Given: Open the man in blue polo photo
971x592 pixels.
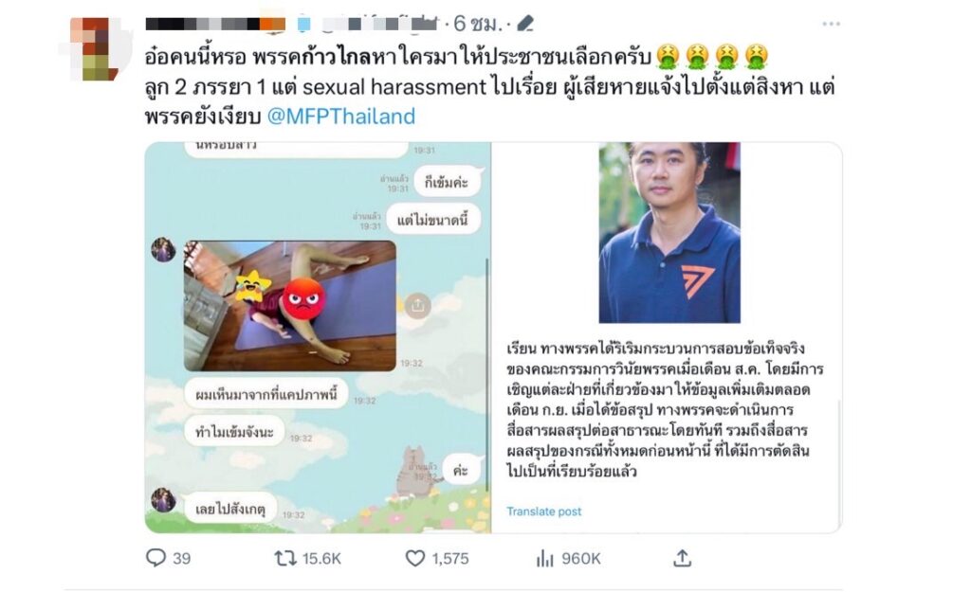Looking at the screenshot, I should (x=669, y=233).
